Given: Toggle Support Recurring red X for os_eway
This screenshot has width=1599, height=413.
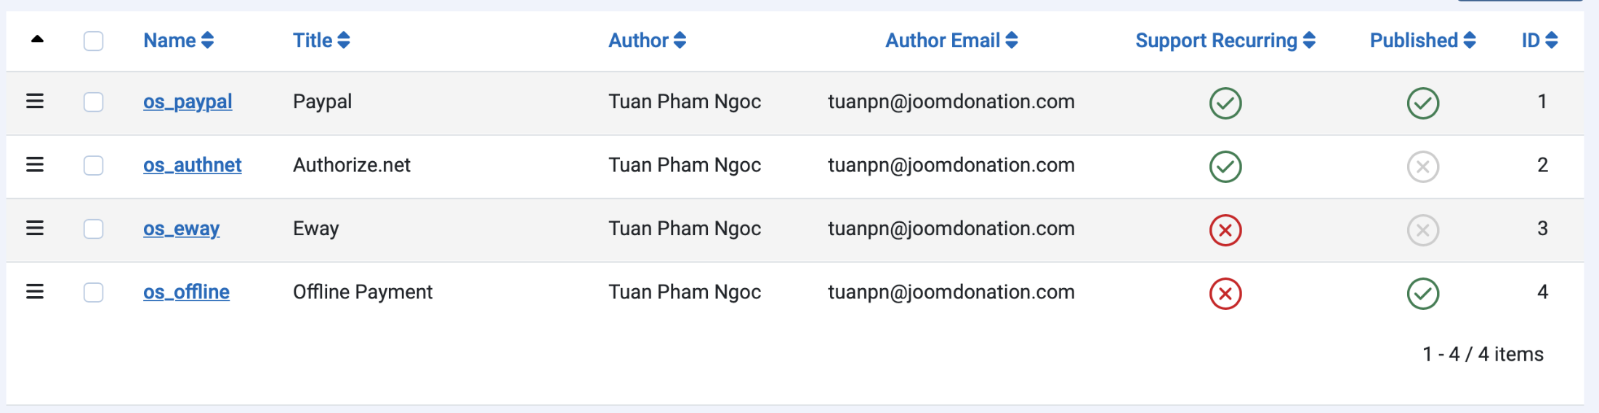Looking at the screenshot, I should (x=1225, y=230).
